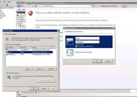The height and width of the screenshot is (97, 137).
Task: Click Cancel in the User Accounts dialog
Action: coord(44,89)
